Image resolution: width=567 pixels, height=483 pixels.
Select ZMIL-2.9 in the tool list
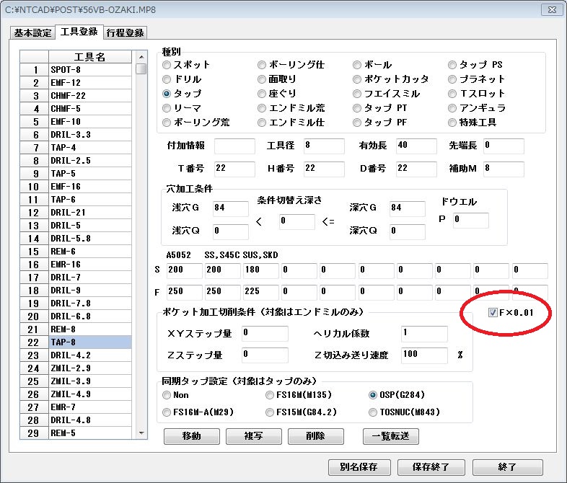pos(90,368)
